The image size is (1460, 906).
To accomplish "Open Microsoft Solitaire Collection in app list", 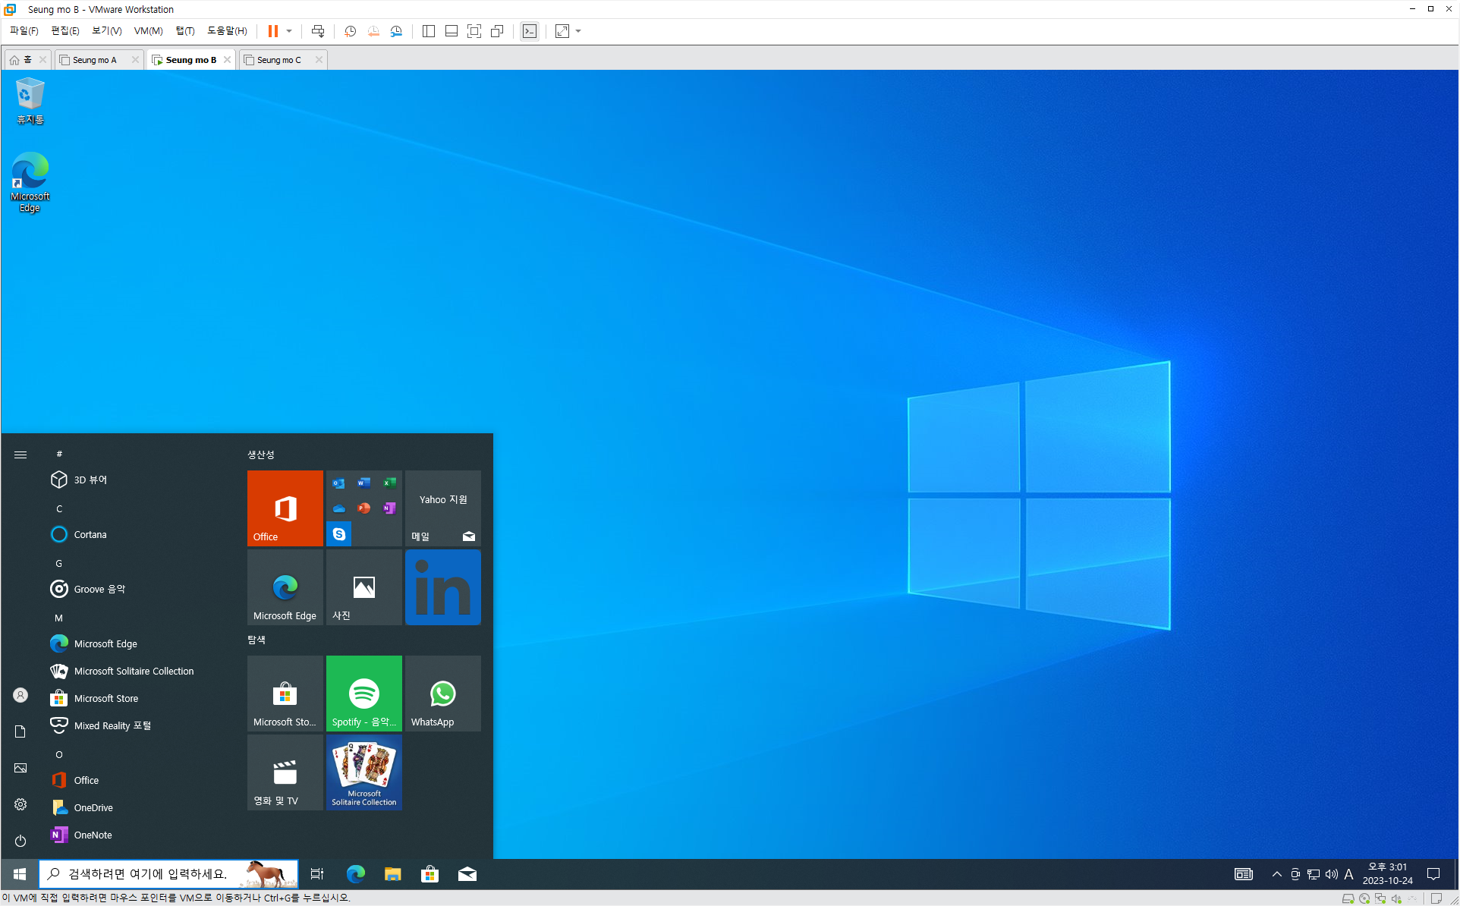I will [134, 671].
